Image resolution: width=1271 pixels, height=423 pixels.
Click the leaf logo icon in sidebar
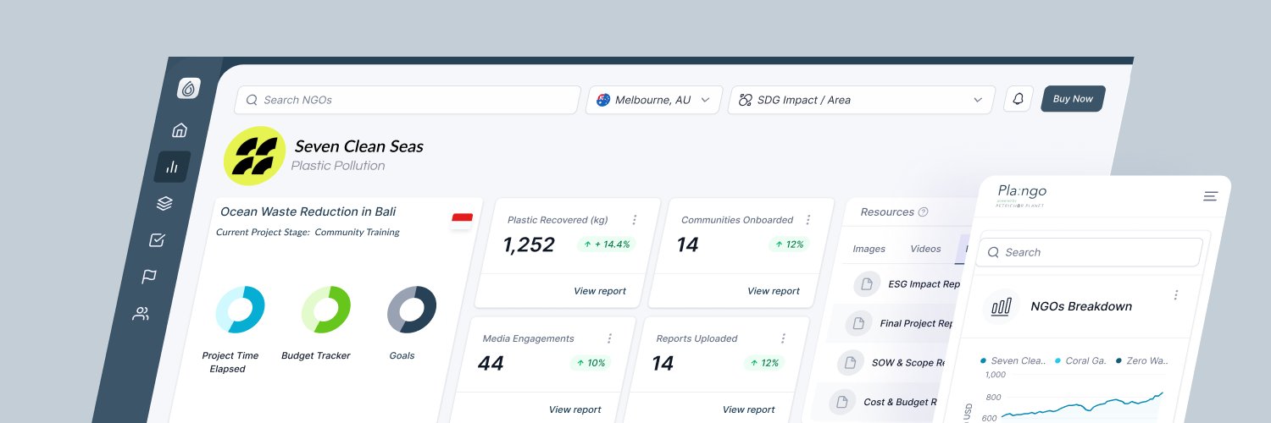click(x=189, y=88)
